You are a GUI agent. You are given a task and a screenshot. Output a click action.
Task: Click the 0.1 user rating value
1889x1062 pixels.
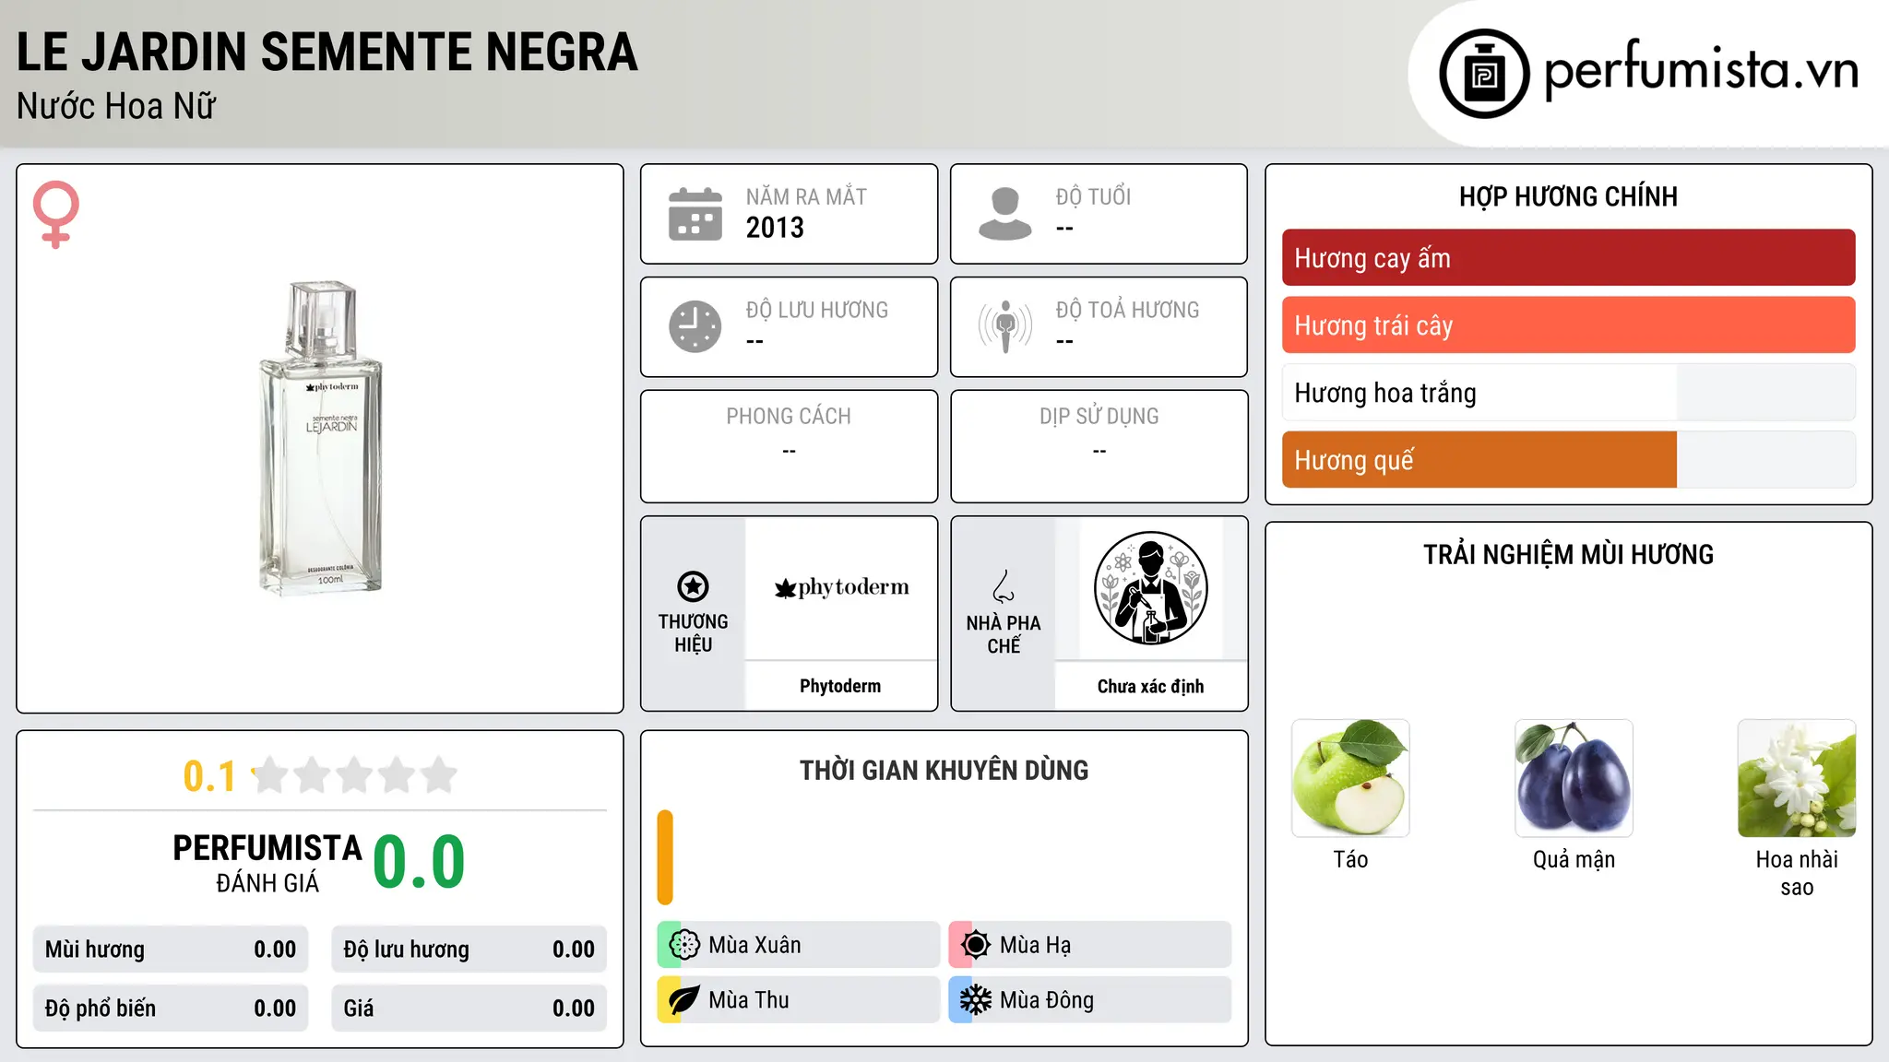tap(209, 776)
